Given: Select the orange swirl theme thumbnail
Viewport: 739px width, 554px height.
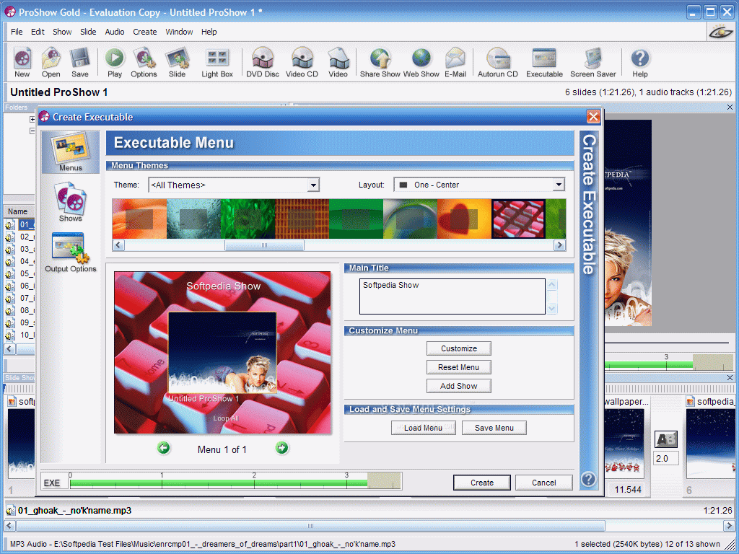Looking at the screenshot, I should (x=139, y=219).
